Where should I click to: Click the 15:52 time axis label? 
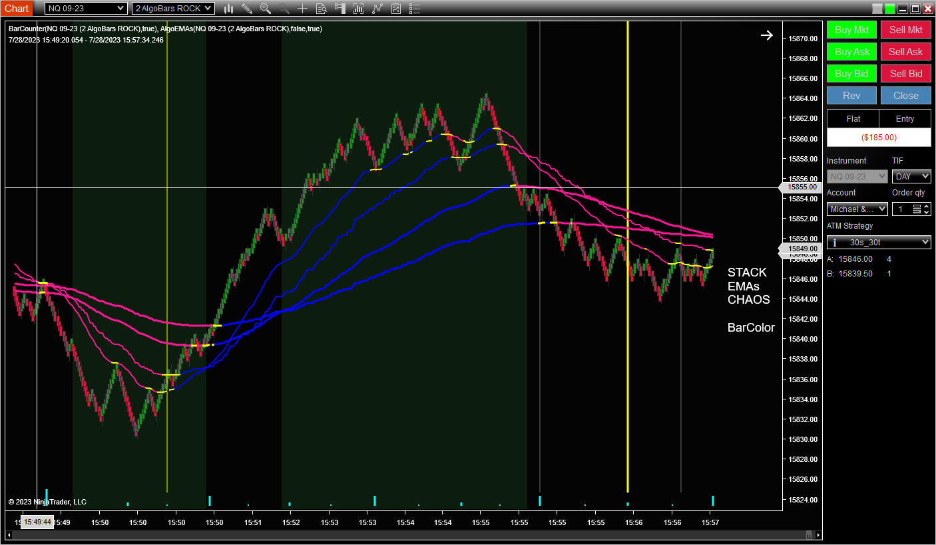(x=291, y=522)
